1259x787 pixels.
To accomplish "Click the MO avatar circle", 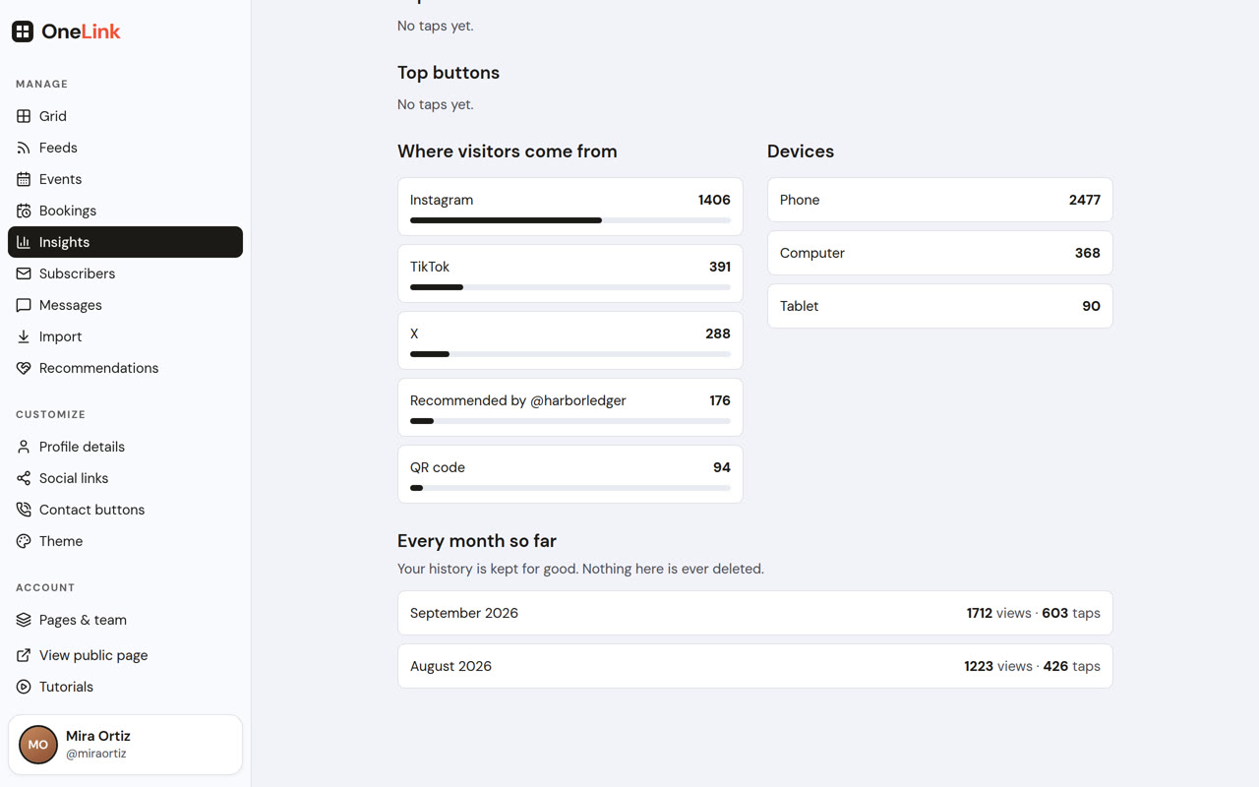I will pyautogui.click(x=38, y=745).
